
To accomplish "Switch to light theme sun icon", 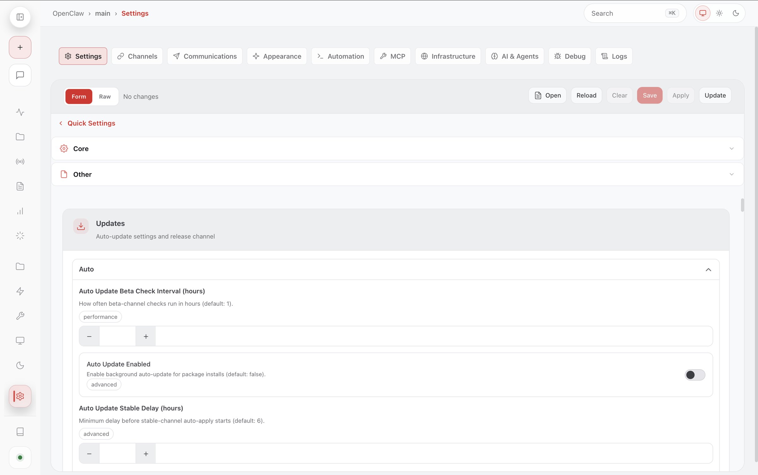I will click(719, 13).
